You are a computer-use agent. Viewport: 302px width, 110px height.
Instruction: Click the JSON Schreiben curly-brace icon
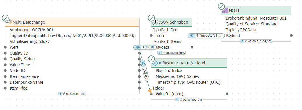tap(155, 22)
